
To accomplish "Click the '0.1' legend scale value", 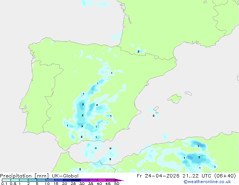I will [x=4, y=183].
